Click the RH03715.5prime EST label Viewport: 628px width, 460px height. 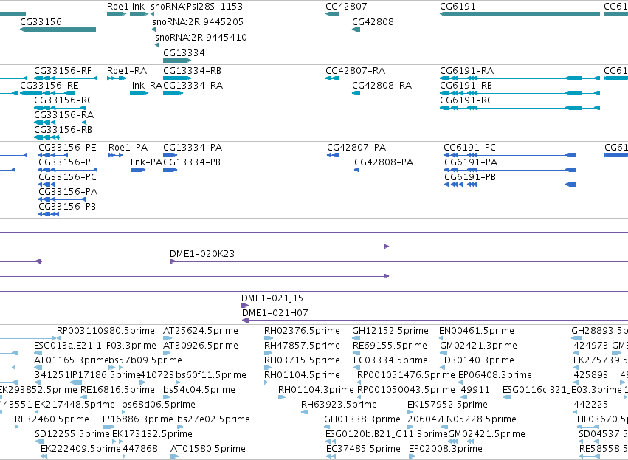coord(302,360)
